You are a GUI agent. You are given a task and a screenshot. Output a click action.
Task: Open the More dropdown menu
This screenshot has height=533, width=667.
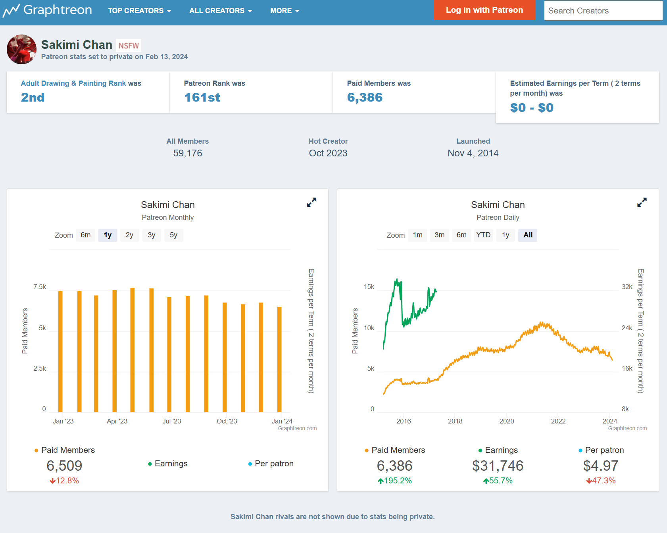[x=285, y=11]
